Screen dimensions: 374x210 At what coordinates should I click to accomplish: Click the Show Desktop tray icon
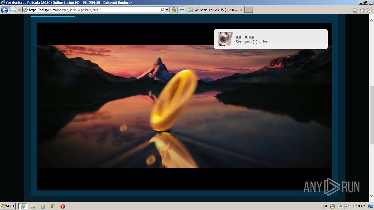pos(371,206)
